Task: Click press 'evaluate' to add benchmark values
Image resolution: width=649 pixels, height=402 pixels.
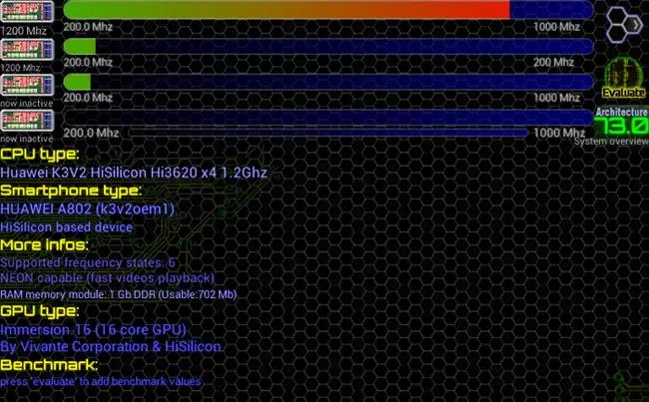Action: pos(101,381)
